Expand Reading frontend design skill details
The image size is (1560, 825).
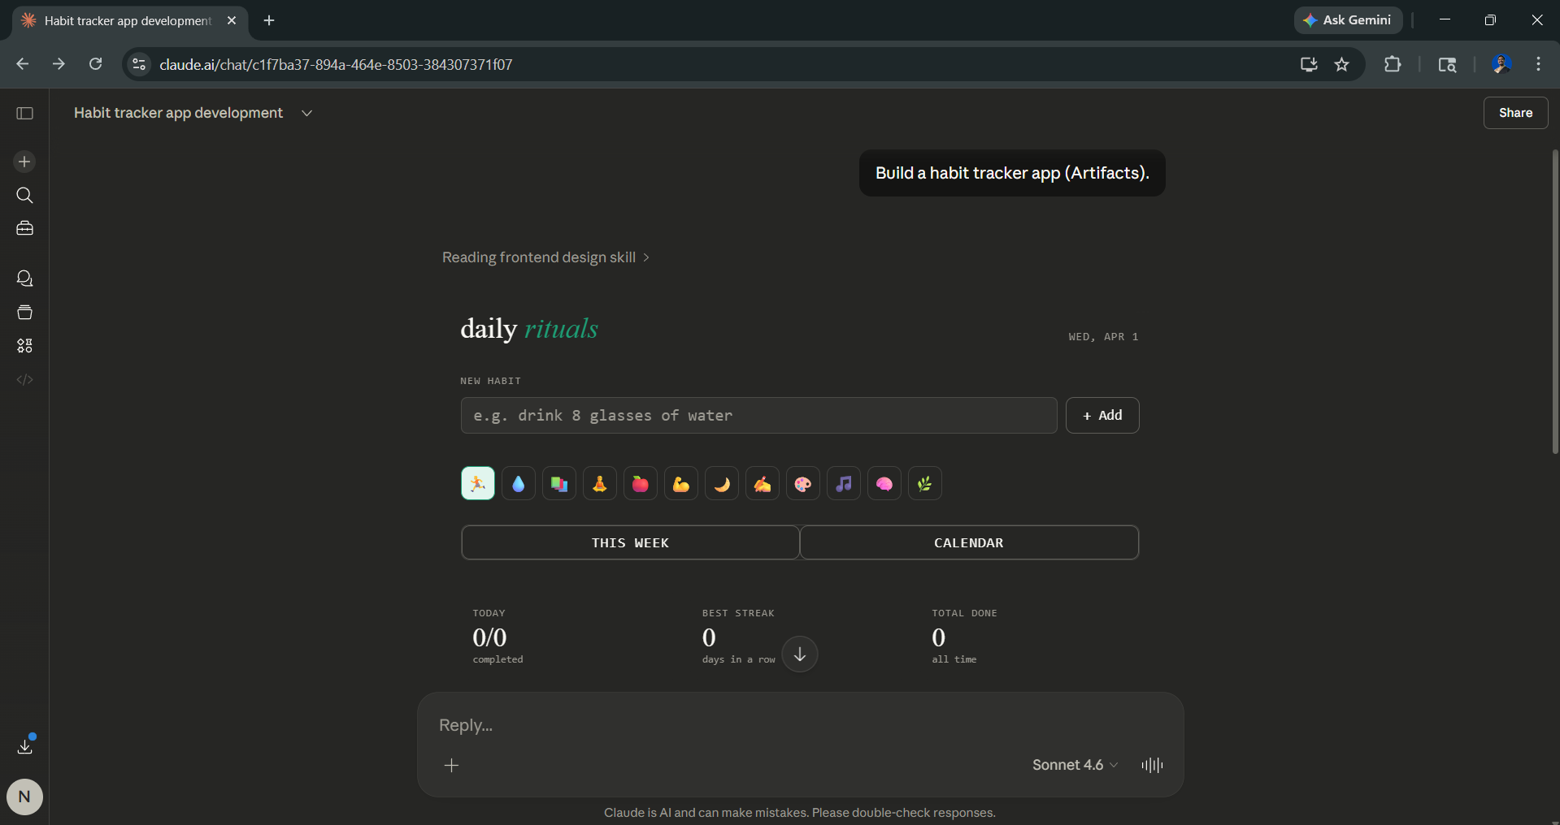545,257
